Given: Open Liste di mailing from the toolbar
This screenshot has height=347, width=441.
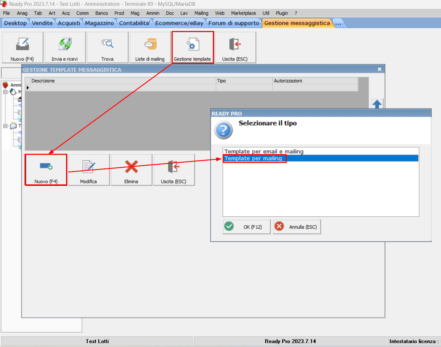Looking at the screenshot, I should tap(150, 47).
